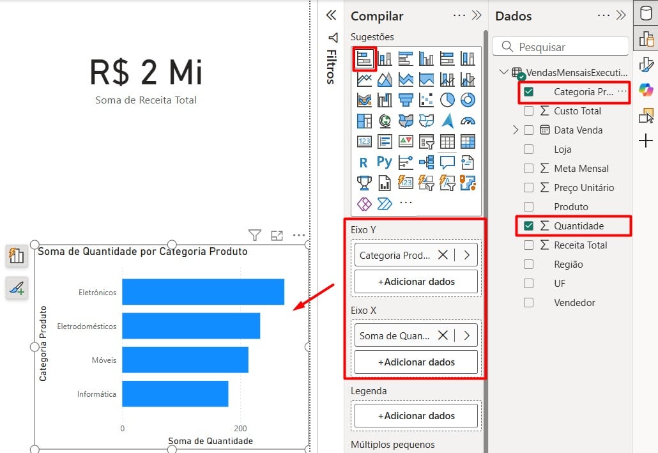Pick the waterfall chart visual
The height and width of the screenshot is (453, 658).
385,100
